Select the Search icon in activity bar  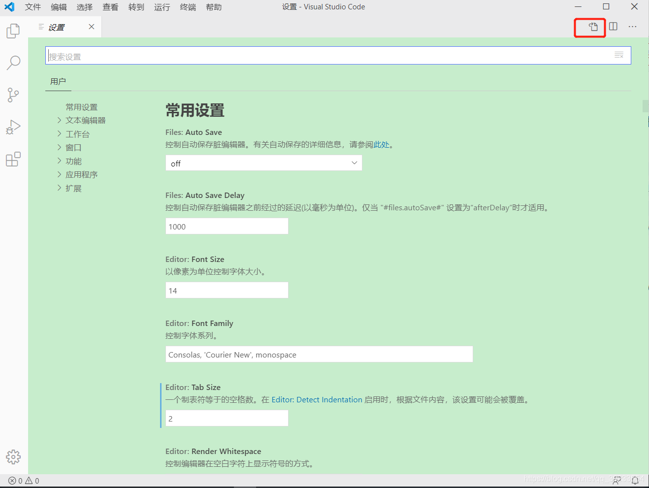pyautogui.click(x=13, y=63)
